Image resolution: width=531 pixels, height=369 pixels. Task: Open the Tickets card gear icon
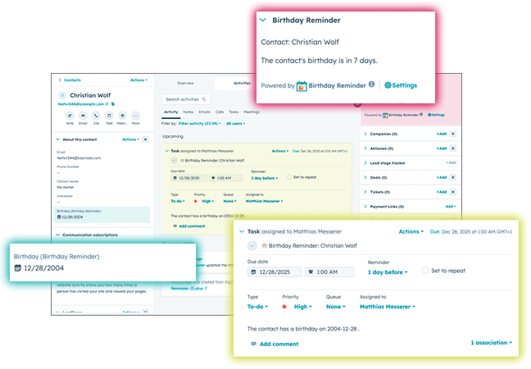click(453, 192)
